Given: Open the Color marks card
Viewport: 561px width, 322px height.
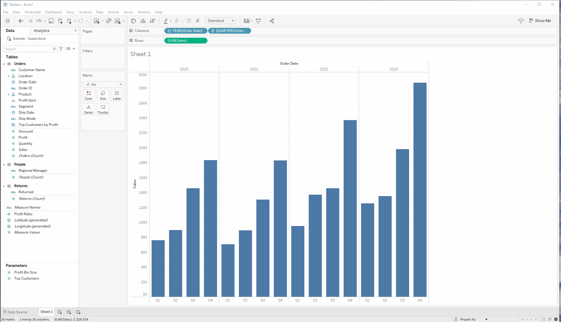Looking at the screenshot, I should (89, 95).
